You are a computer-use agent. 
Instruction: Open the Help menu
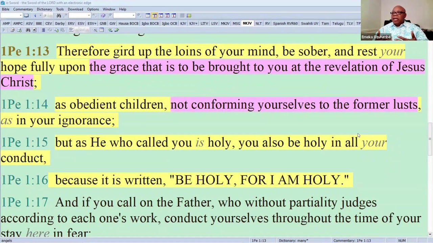(x=122, y=9)
